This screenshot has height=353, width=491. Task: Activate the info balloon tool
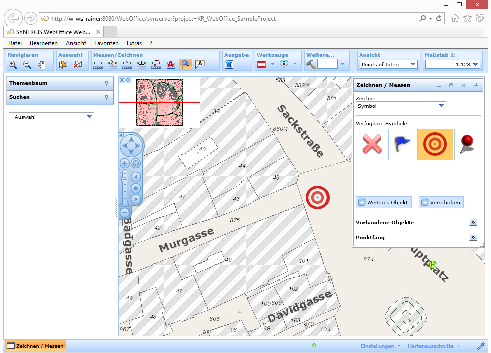tap(284, 64)
